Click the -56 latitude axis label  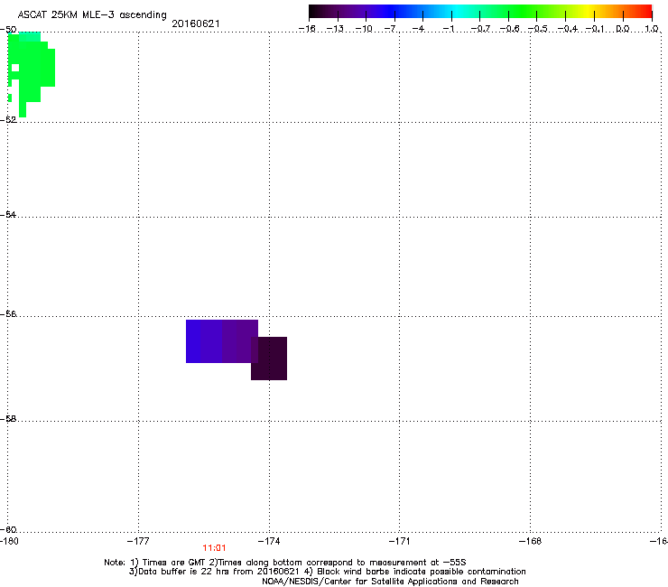8,313
